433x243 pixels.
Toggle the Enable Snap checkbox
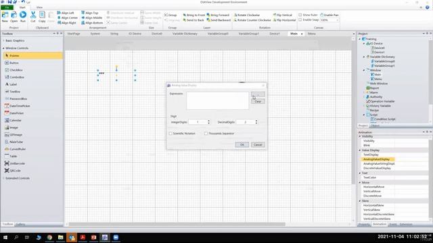pos(300,20)
